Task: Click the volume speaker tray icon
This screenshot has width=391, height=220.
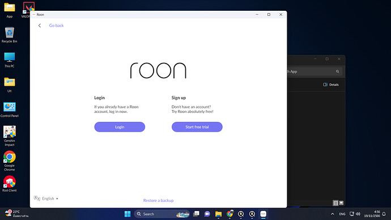Action: [358, 214]
